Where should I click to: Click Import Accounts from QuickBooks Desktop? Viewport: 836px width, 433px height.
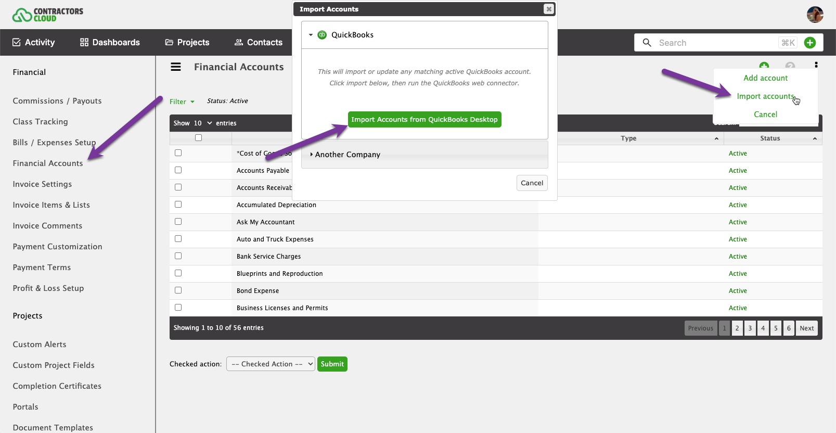point(425,119)
